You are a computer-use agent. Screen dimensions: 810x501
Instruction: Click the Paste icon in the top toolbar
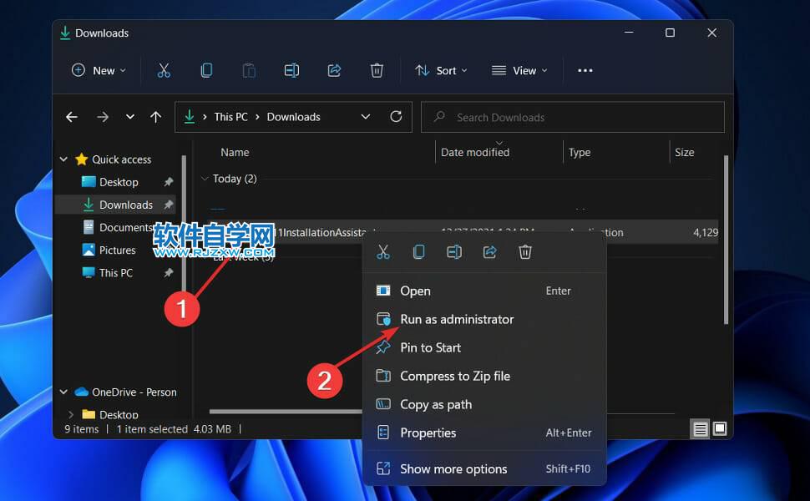tap(249, 70)
